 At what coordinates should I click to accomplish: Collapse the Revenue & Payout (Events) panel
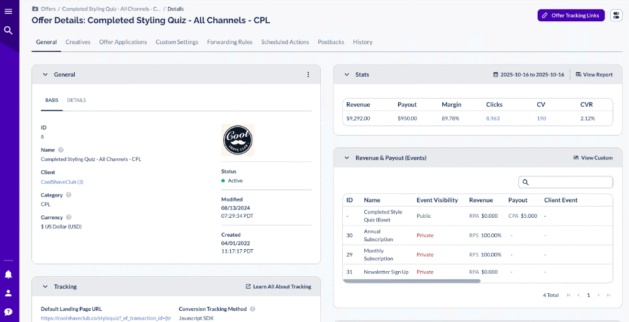[347, 158]
